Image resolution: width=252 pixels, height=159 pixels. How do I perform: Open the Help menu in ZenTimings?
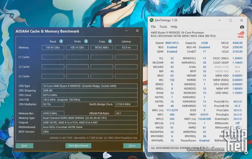point(174,27)
